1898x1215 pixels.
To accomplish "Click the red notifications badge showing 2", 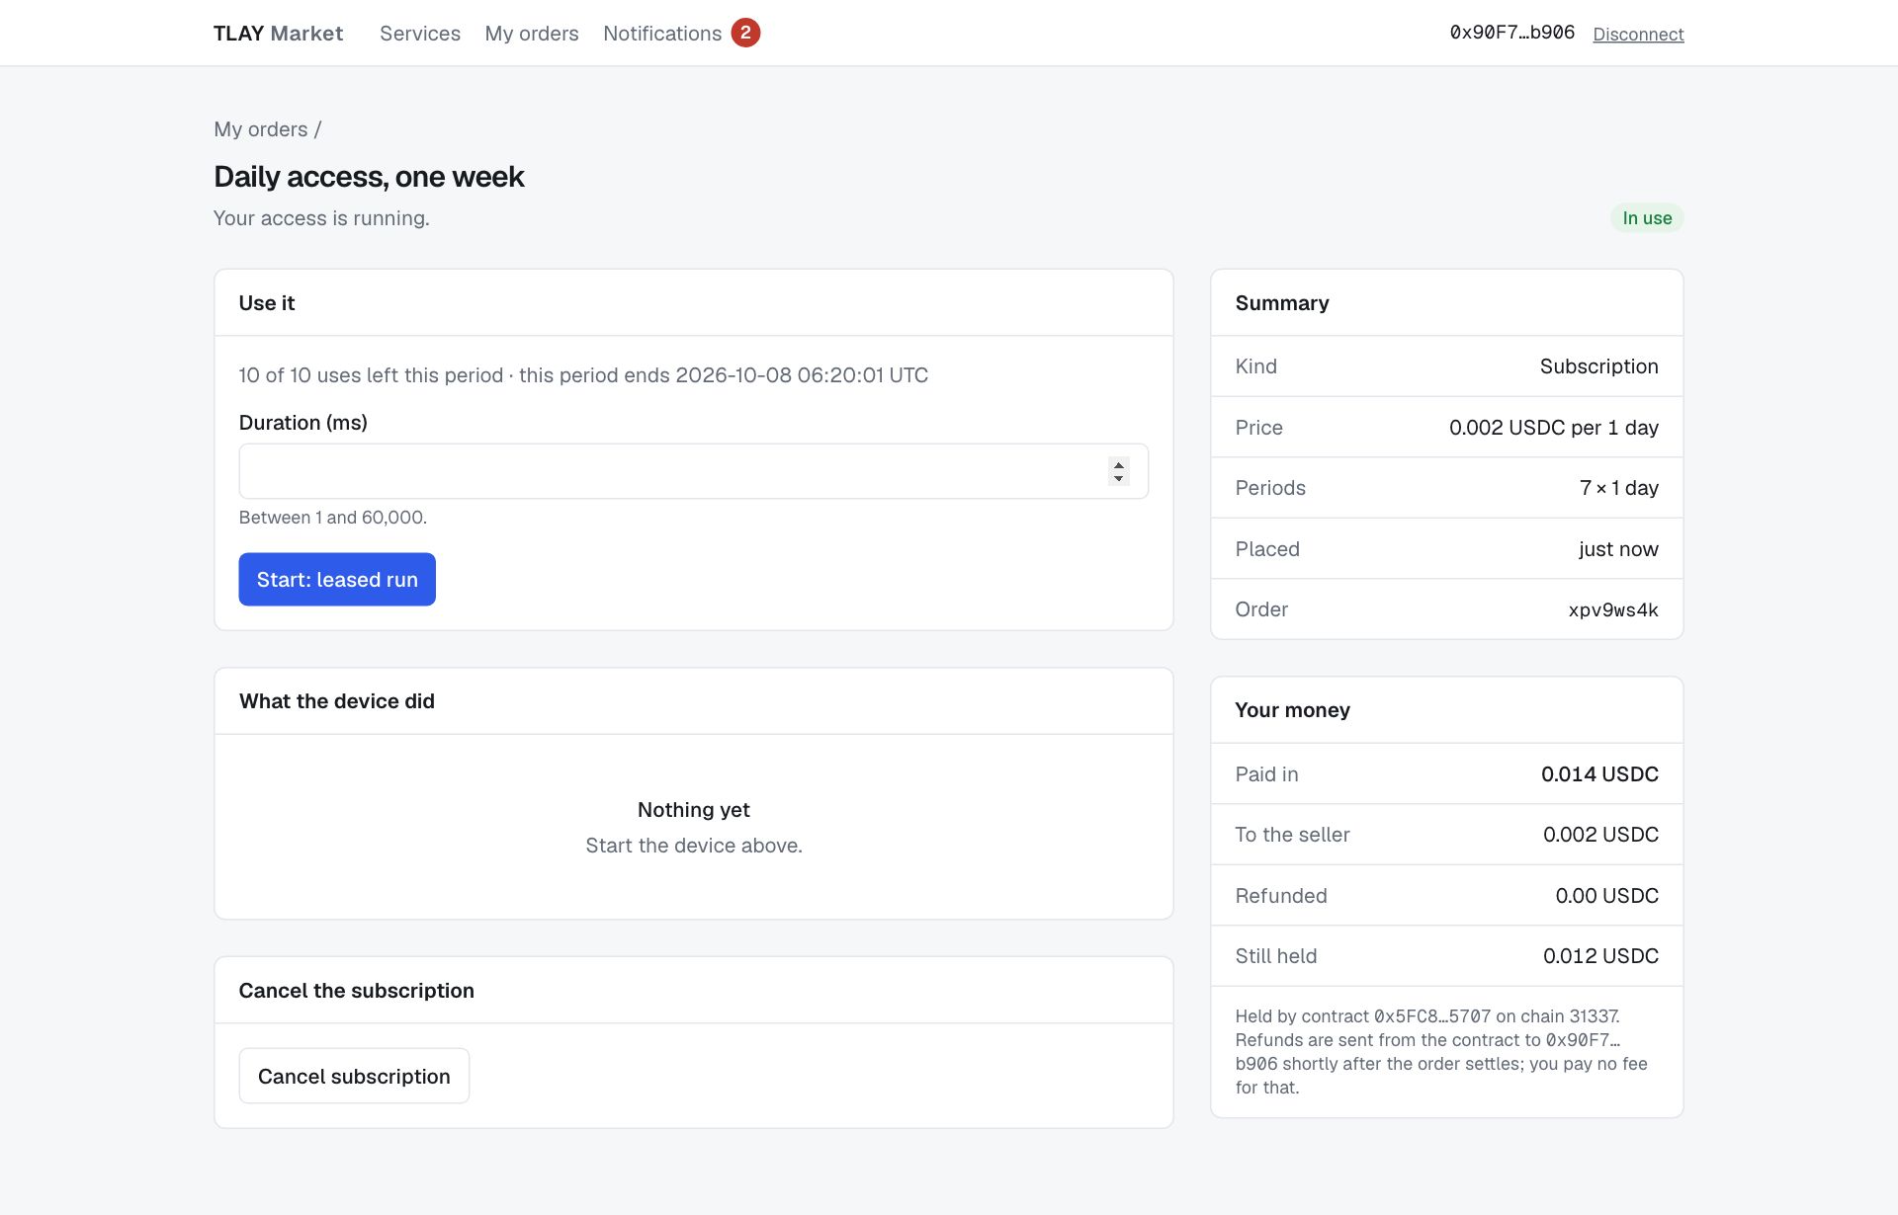I will [745, 33].
